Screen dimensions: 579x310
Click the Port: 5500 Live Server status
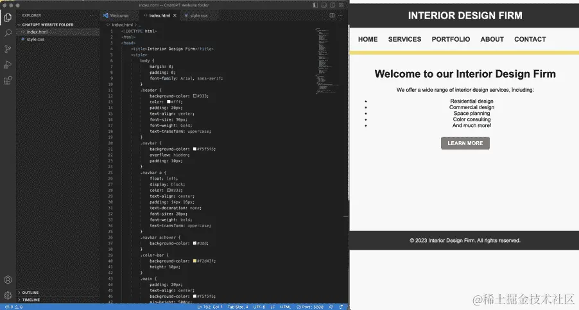coord(310,307)
